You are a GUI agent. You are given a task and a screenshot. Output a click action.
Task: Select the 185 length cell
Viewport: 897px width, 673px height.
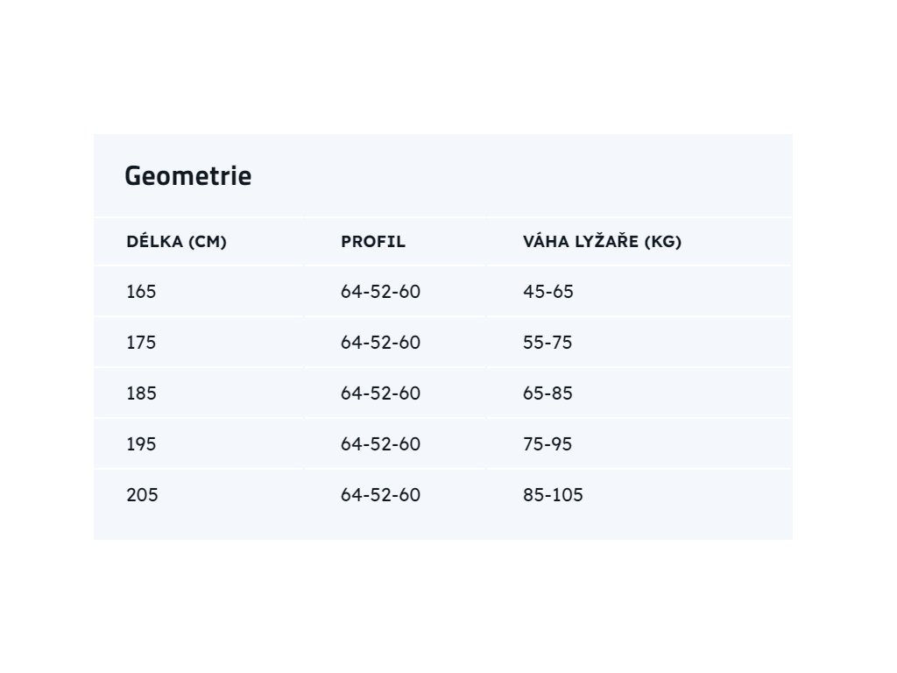[x=141, y=393]
